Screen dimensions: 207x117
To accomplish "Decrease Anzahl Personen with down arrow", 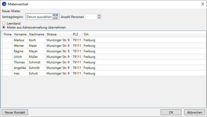I will point(99,18).
